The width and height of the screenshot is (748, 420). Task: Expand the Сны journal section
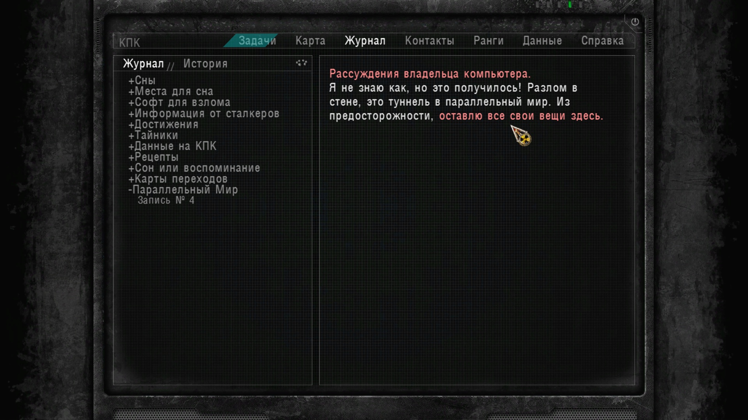point(142,80)
